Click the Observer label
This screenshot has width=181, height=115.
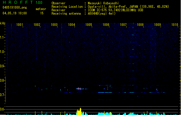click(58, 3)
